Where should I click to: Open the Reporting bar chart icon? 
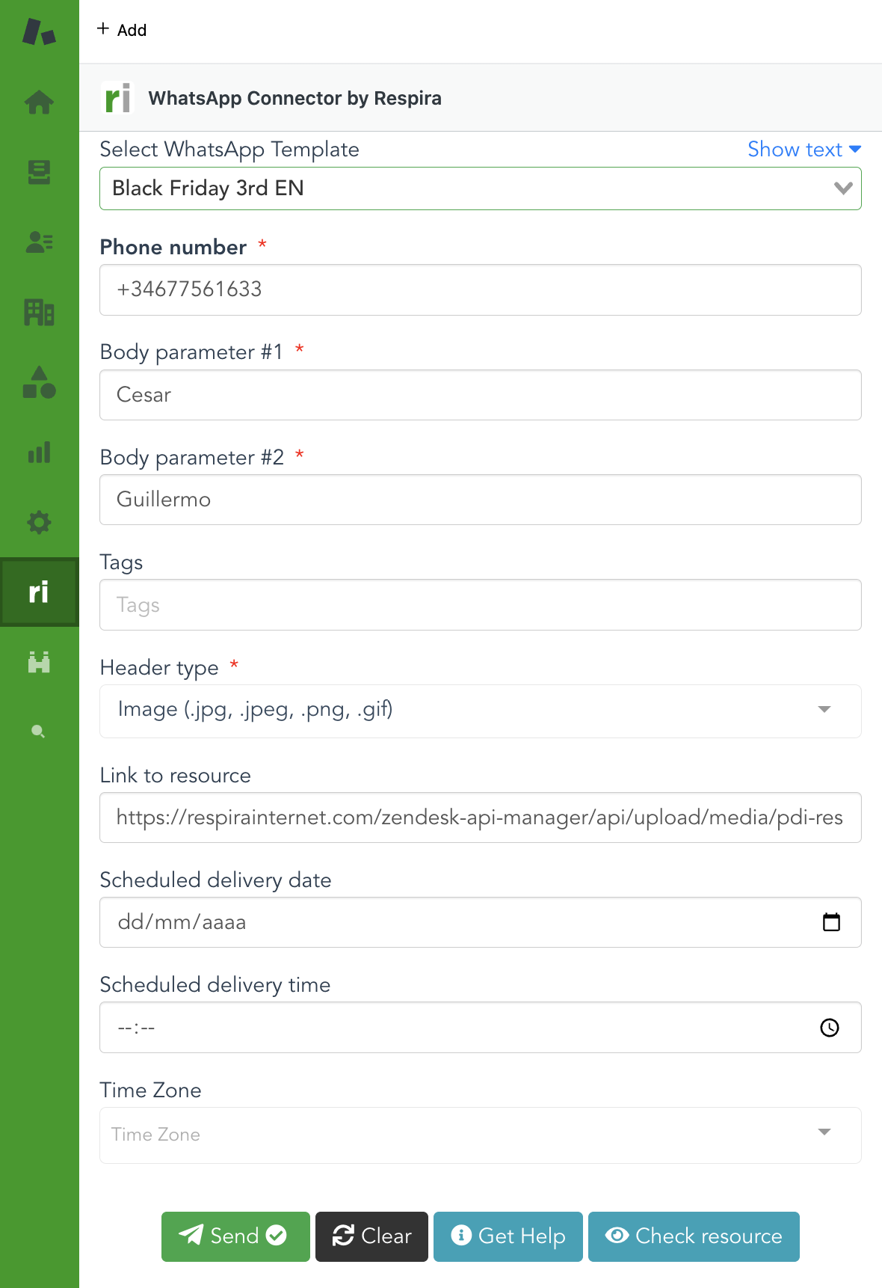(39, 453)
